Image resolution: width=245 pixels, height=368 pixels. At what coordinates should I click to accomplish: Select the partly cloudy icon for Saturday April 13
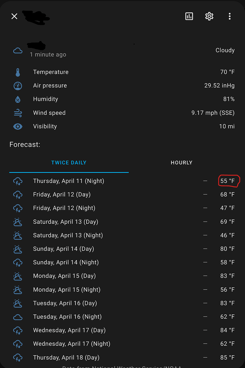coord(18,222)
